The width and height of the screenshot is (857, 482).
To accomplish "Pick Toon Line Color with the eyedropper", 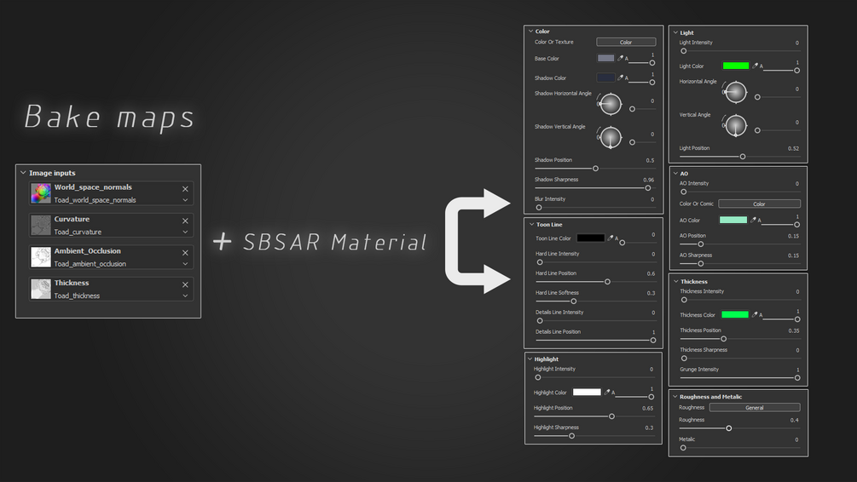I will point(611,238).
